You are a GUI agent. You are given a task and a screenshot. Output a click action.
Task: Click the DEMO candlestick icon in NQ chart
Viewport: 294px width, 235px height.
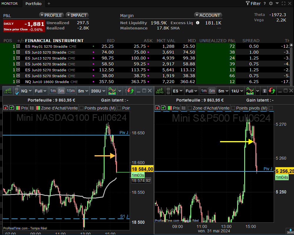click(8, 91)
